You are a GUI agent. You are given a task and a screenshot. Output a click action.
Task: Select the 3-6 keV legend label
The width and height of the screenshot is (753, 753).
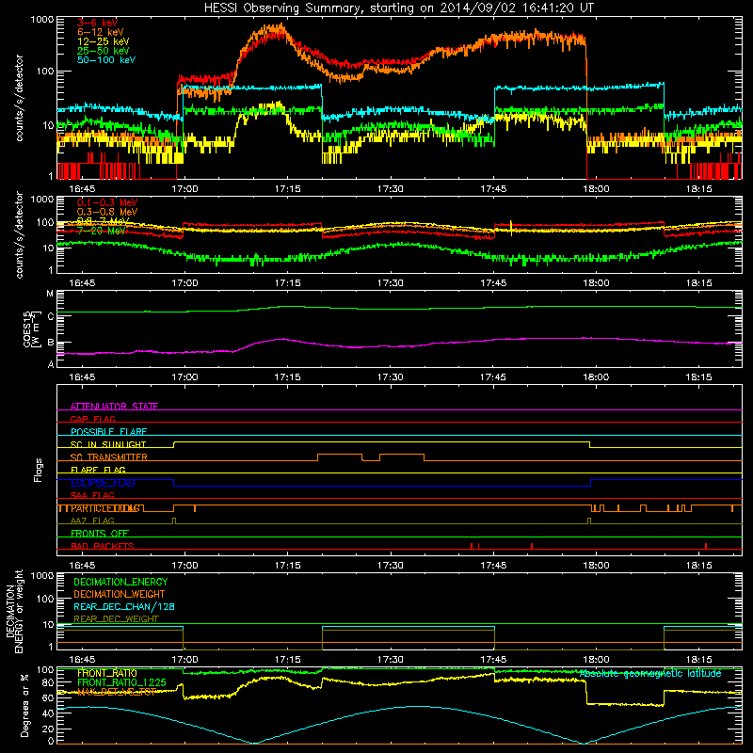coord(97,23)
